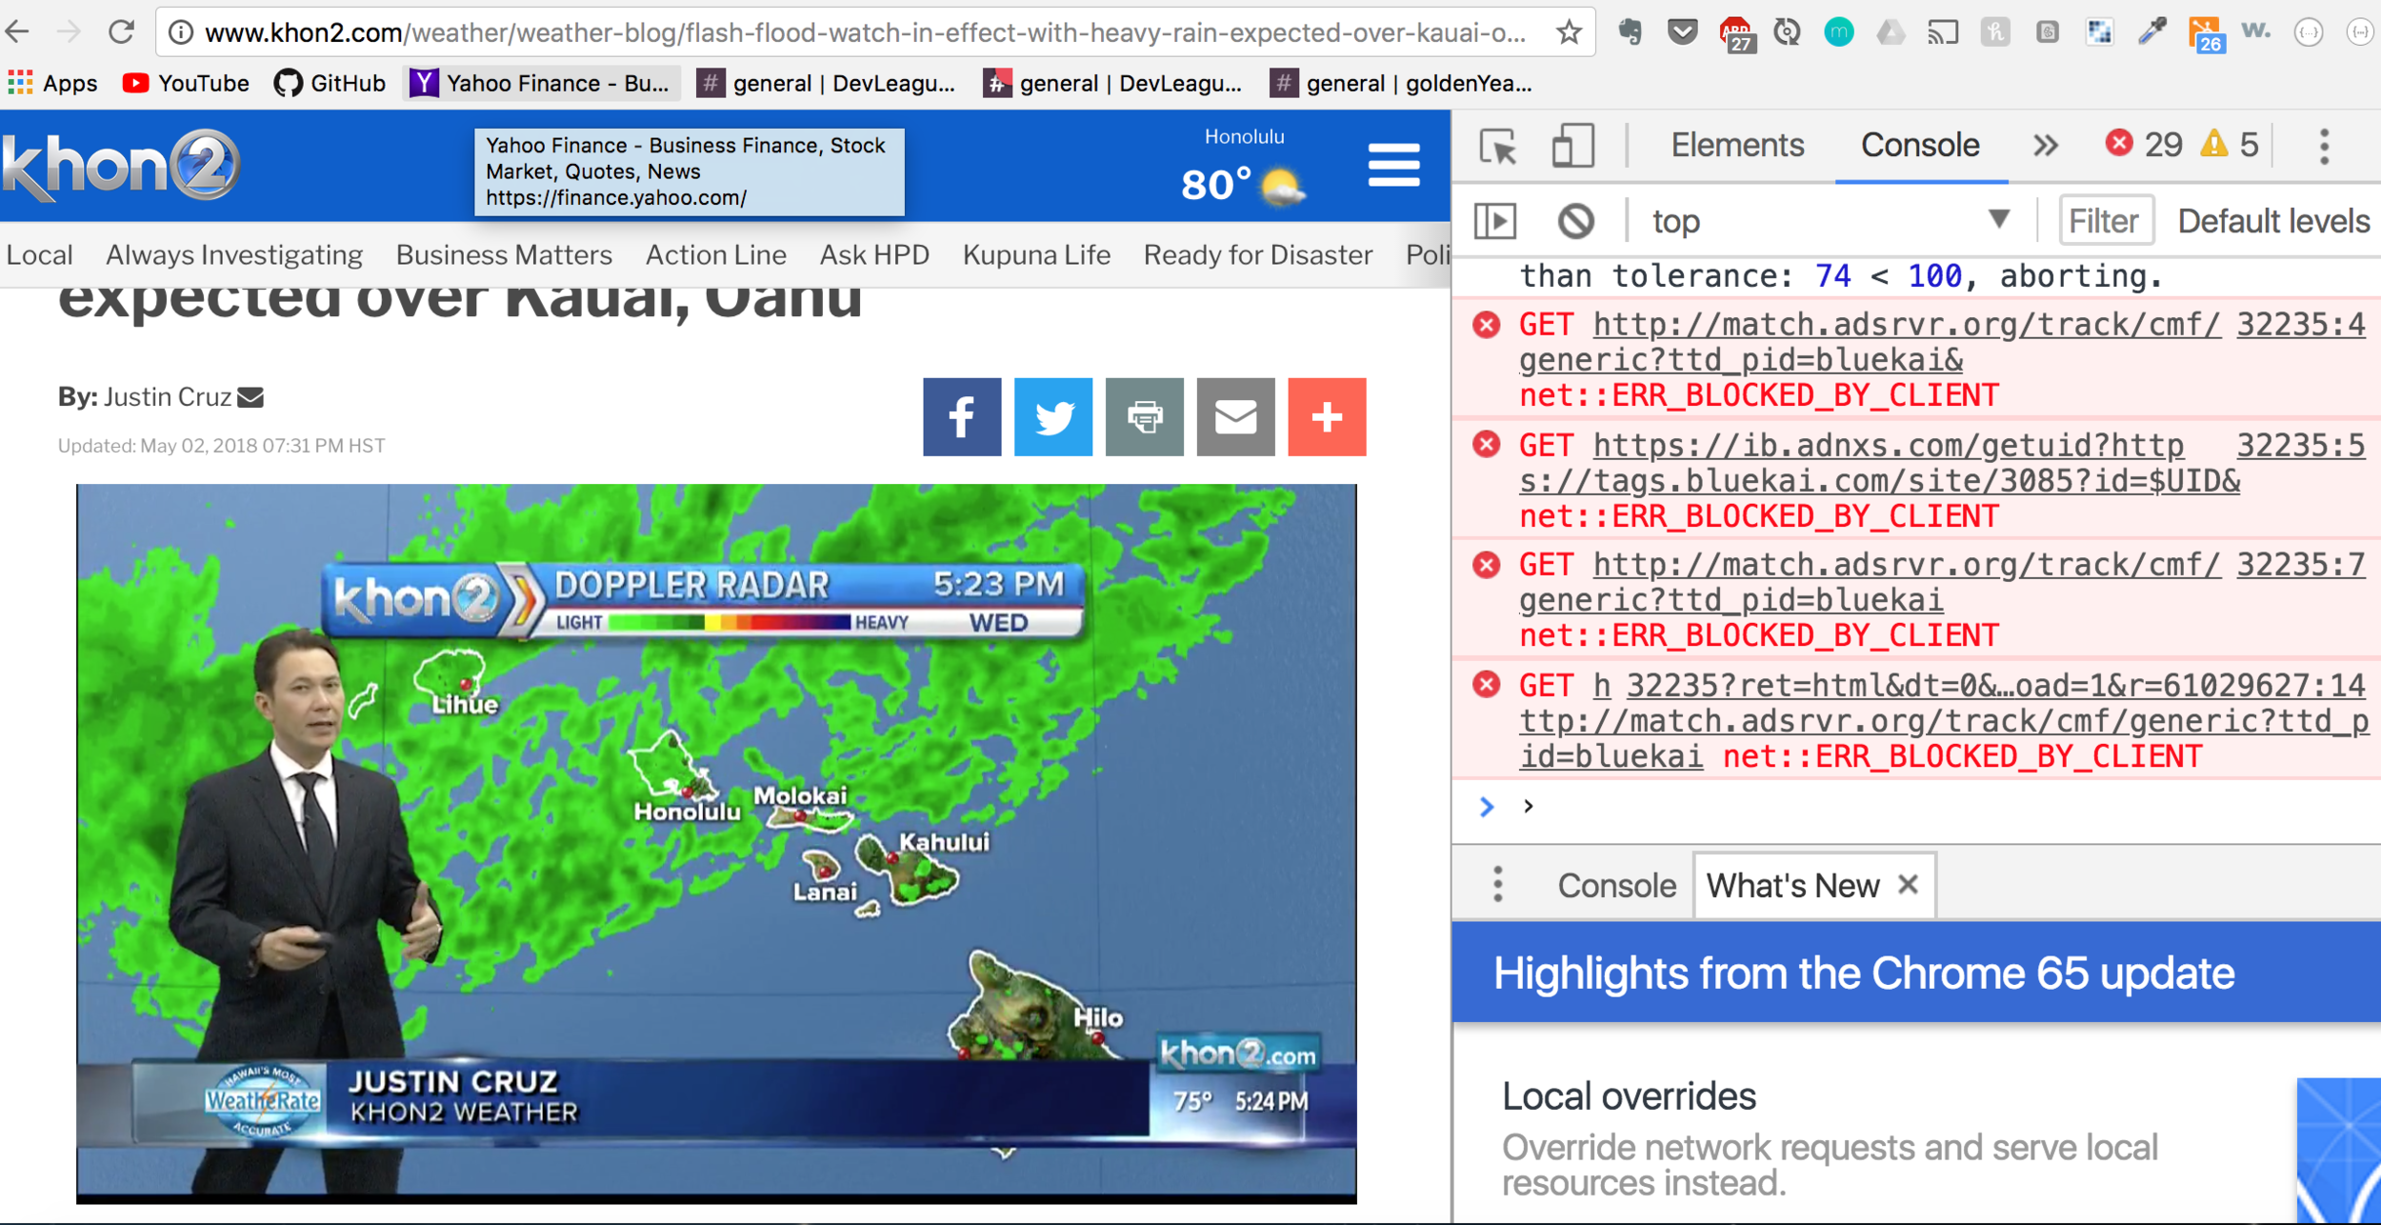Share article on Facebook
This screenshot has height=1225, width=2381.
[961, 417]
